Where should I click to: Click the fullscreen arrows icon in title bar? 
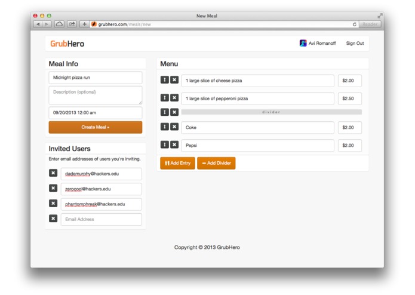coord(380,16)
